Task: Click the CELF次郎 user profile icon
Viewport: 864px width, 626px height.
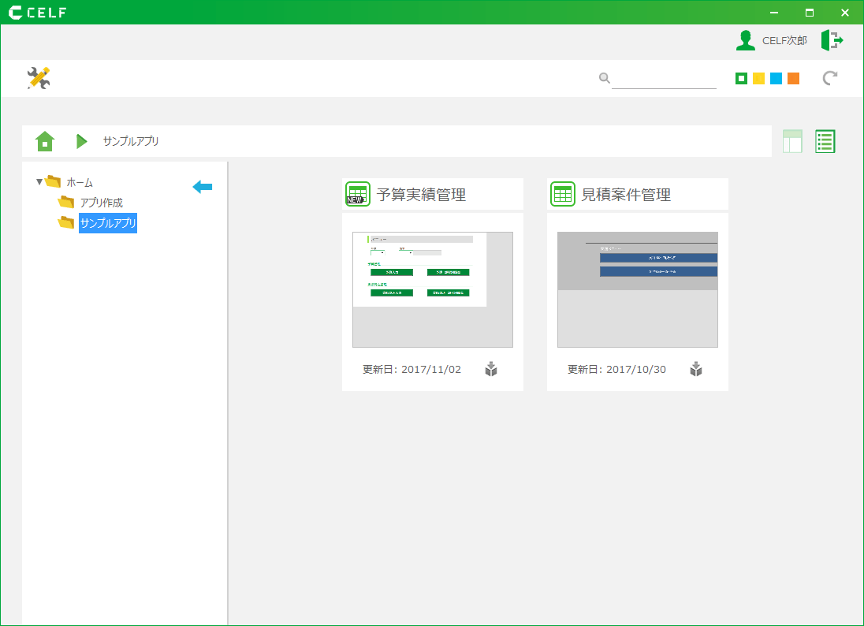Action: tap(745, 40)
